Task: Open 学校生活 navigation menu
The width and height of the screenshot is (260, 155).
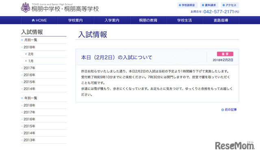Action: 184,20
